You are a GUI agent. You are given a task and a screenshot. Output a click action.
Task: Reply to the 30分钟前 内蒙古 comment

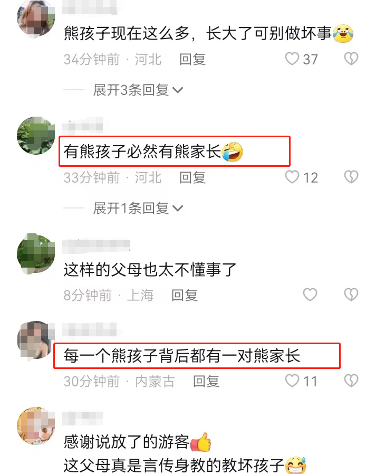tap(206, 381)
